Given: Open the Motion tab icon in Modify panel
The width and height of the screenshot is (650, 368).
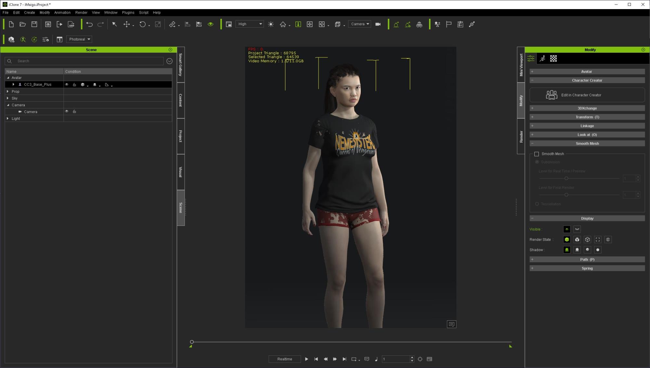Looking at the screenshot, I should 542,58.
